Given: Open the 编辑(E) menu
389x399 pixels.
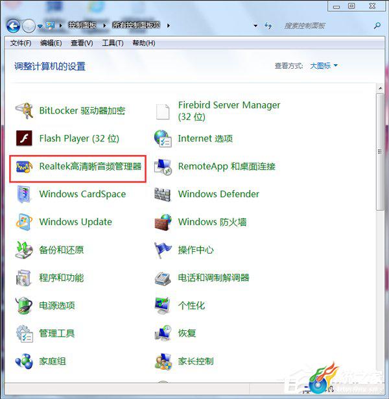Looking at the screenshot, I should point(51,43).
